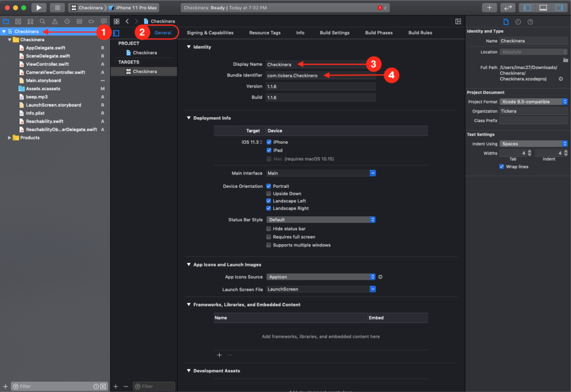Switch to Build Settings tab
This screenshot has height=392, width=571.
(335, 33)
